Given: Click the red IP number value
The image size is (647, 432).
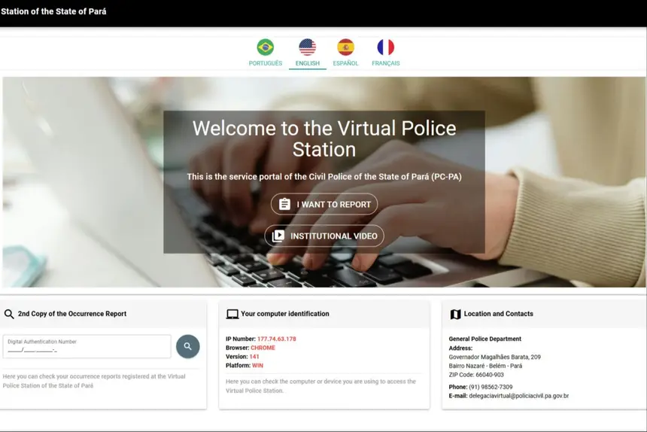Looking at the screenshot, I should coord(276,339).
